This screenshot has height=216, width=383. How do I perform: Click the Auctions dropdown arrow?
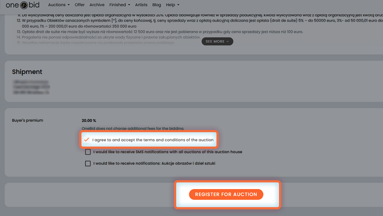click(68, 5)
